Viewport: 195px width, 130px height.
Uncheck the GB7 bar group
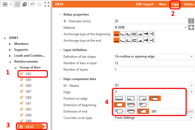(22, 91)
